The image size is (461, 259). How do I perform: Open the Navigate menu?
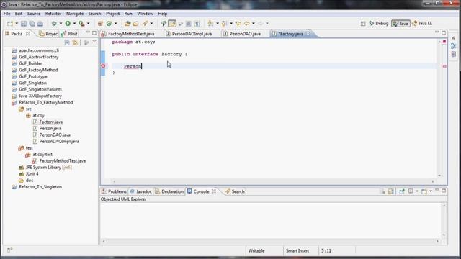(75, 14)
